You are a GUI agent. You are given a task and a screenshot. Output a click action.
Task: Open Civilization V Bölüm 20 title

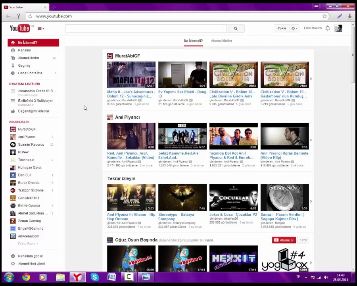pos(232,94)
